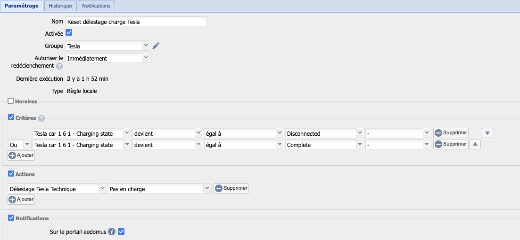Open the Notifications tab
This screenshot has width=520, height=240.
(x=96, y=6)
